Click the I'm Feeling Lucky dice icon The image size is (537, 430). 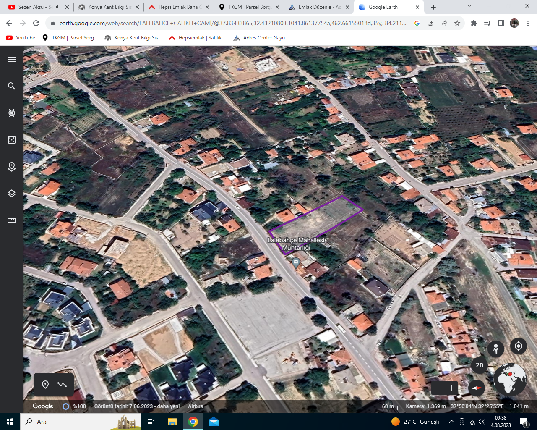click(x=12, y=140)
